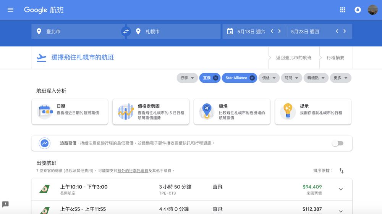Open the hamburger main menu

pyautogui.click(x=10, y=10)
